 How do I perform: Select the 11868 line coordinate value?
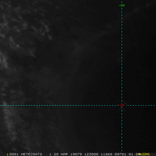[107, 154]
